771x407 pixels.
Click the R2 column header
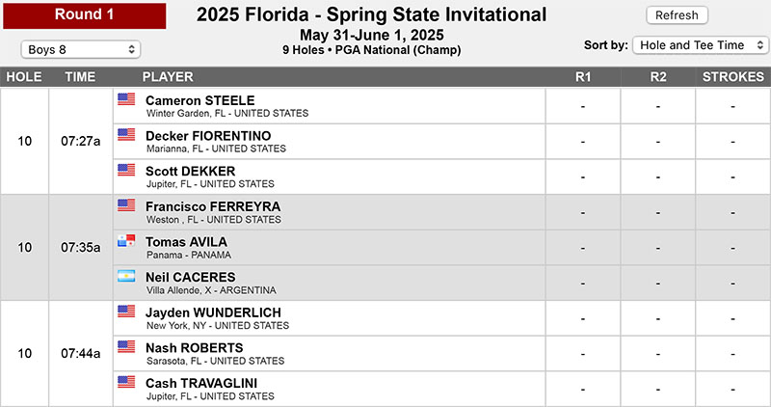(x=658, y=77)
